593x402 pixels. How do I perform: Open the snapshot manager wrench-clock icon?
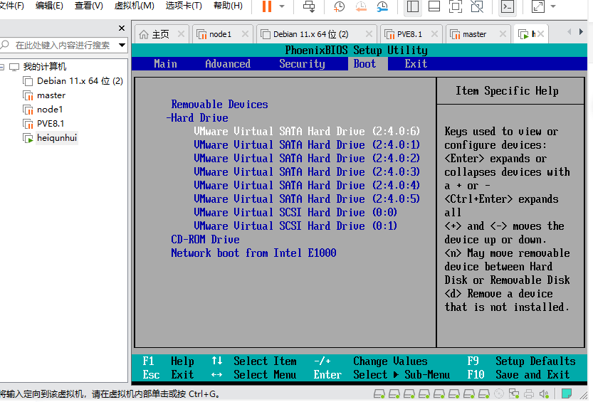(x=382, y=6)
